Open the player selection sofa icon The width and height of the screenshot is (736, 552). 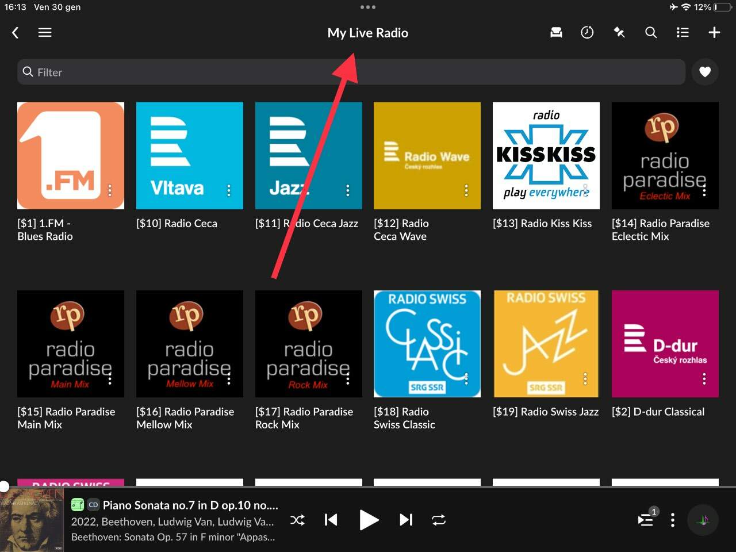click(x=556, y=33)
